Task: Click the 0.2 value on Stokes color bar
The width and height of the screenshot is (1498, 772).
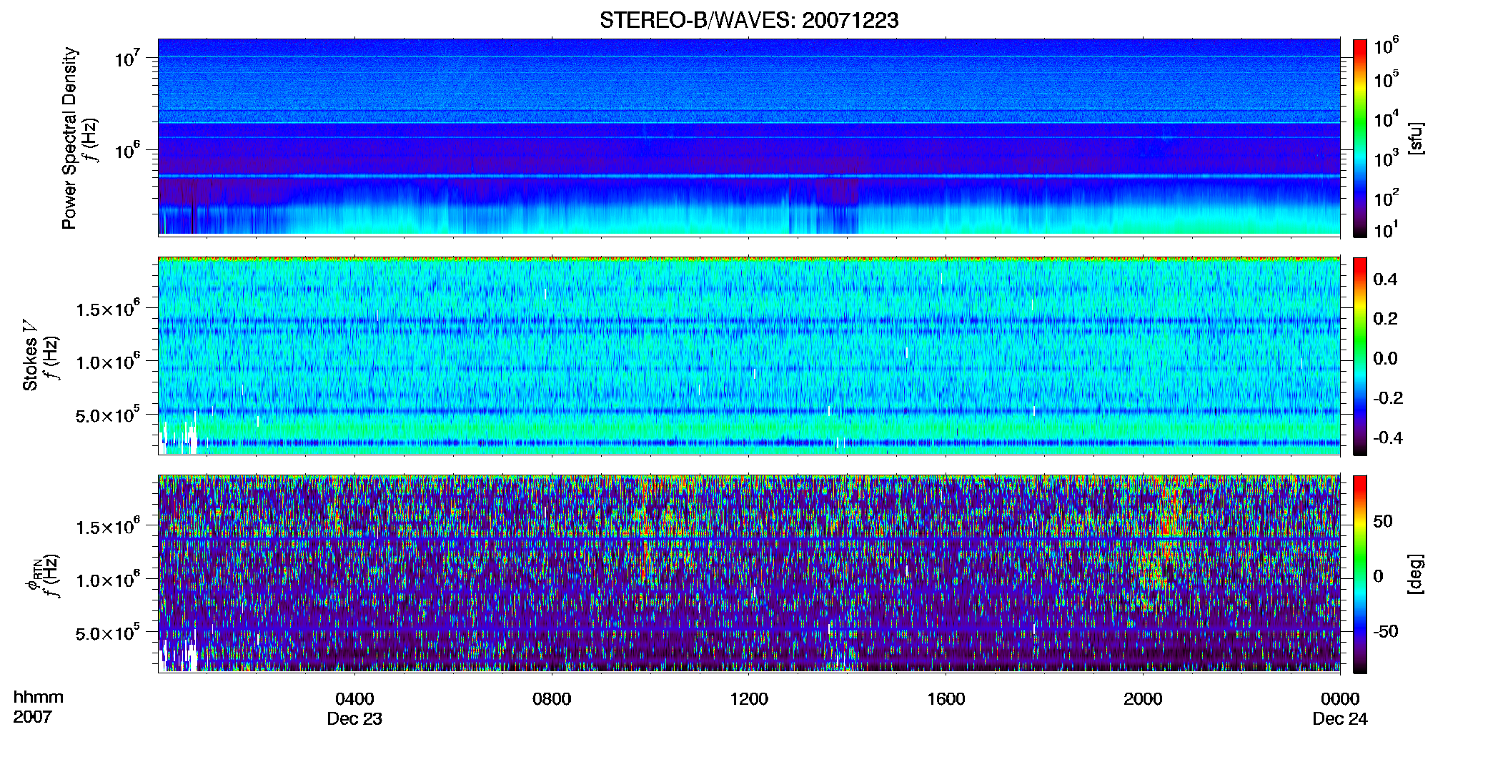Action: coord(1385,319)
